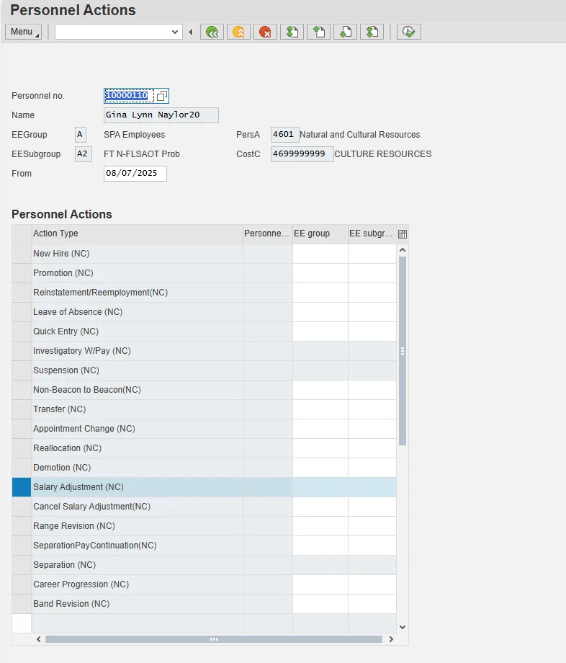The height and width of the screenshot is (663, 566).
Task: Click the PersA field showing 4601
Action: point(284,135)
